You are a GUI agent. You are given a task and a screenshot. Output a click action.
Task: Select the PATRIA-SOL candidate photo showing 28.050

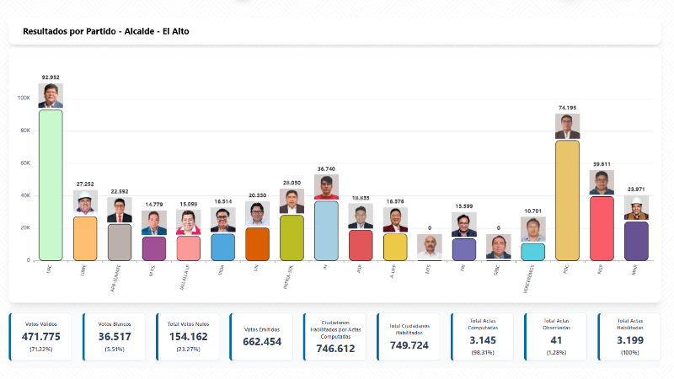[x=292, y=201]
